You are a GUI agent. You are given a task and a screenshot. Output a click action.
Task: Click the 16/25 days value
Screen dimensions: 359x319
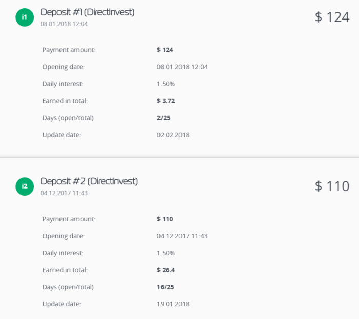(x=165, y=287)
